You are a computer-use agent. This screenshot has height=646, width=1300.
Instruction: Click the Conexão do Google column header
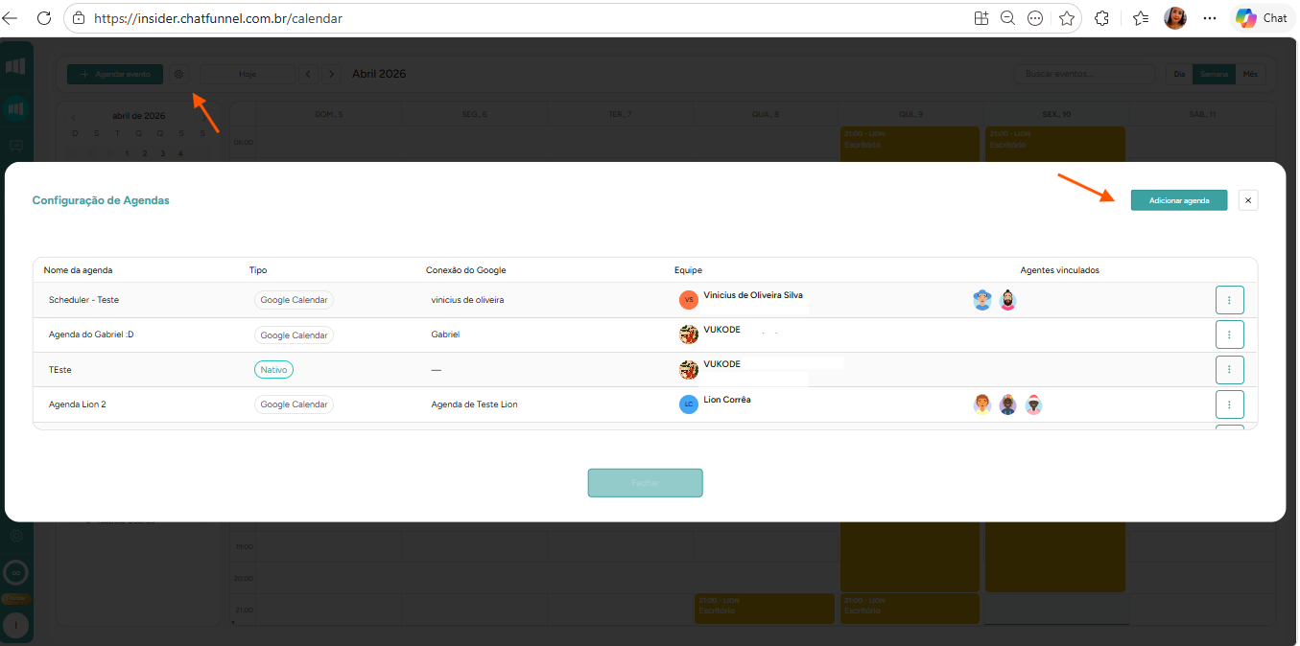[465, 270]
